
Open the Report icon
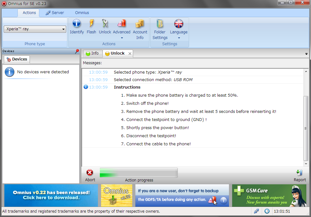tap(299, 173)
